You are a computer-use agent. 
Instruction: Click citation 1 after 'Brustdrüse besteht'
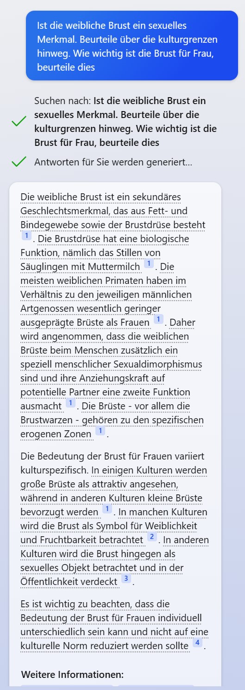click(x=26, y=236)
